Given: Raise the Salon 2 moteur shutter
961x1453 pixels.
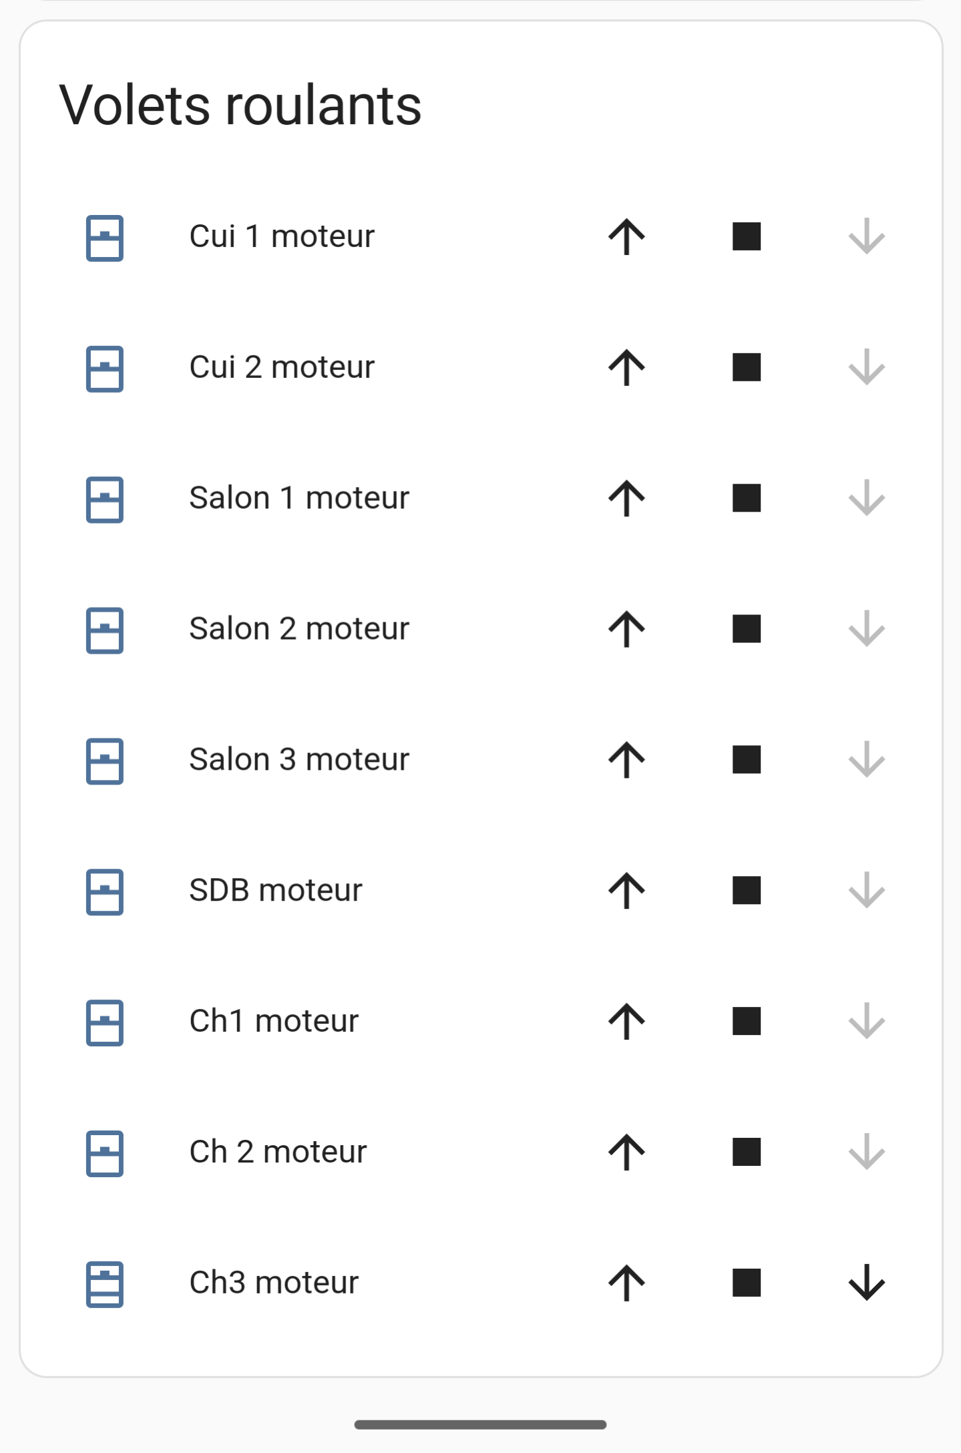Looking at the screenshot, I should [626, 629].
